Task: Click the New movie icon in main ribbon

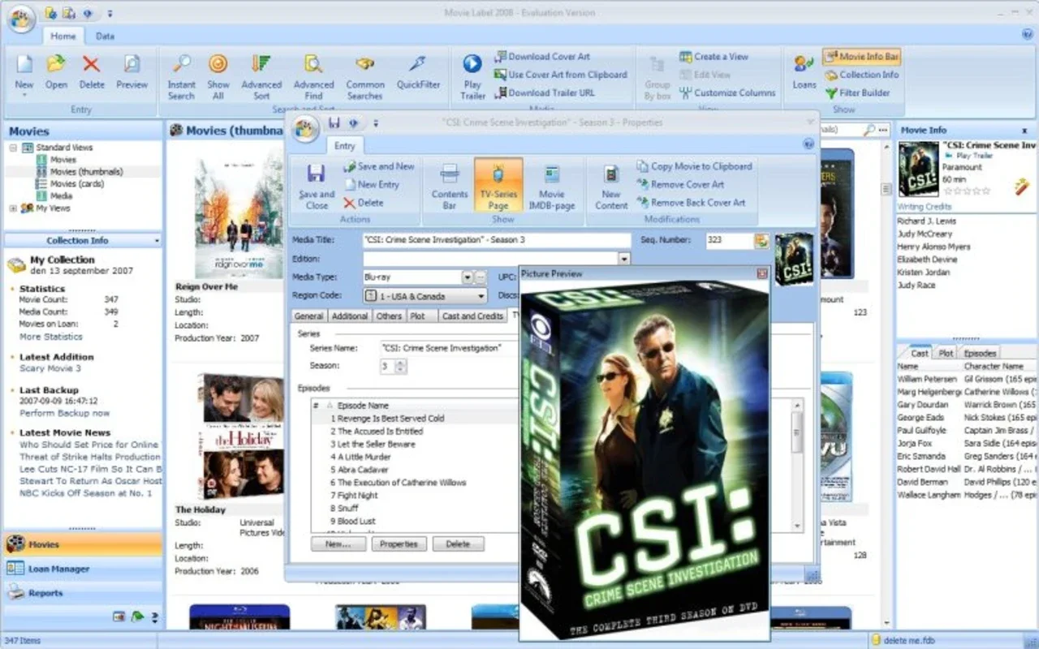Action: (x=24, y=71)
